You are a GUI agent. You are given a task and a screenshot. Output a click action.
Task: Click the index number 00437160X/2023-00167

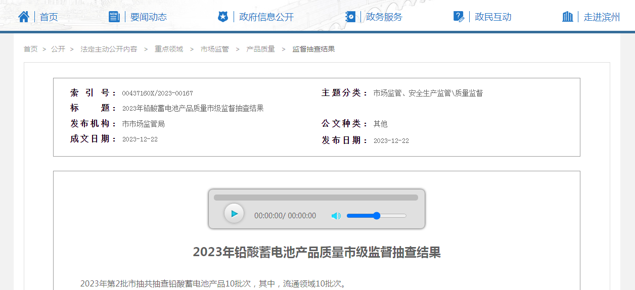point(157,93)
